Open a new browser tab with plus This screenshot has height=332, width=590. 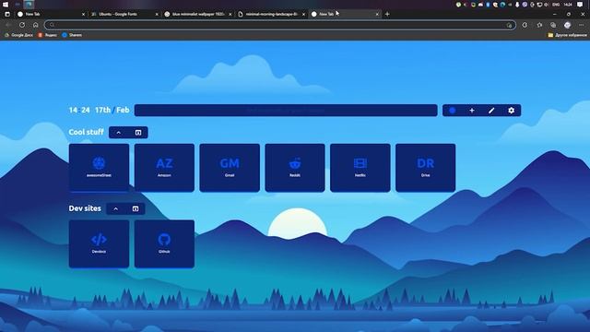(x=387, y=14)
